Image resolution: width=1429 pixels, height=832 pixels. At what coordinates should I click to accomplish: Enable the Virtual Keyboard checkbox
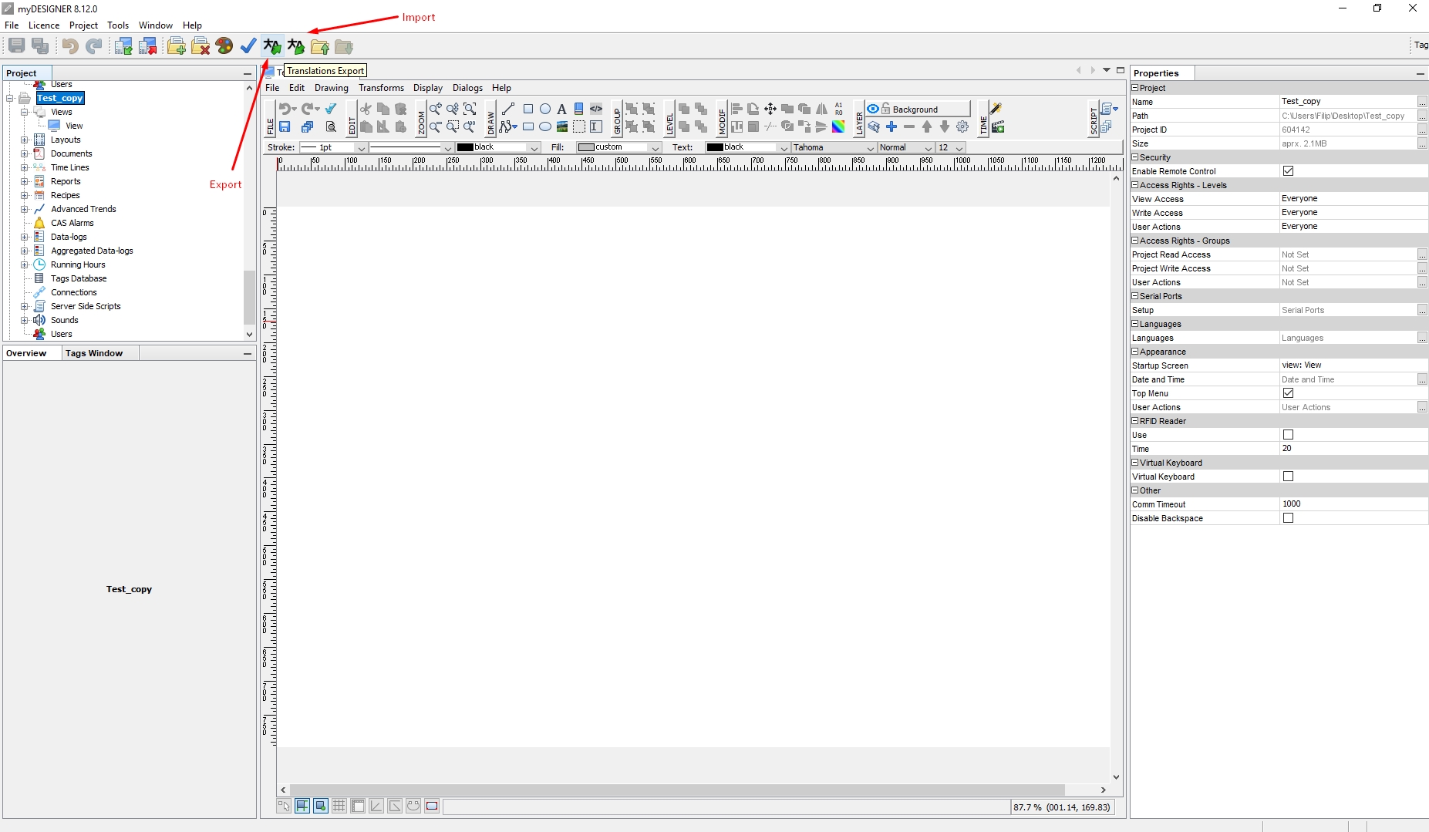coord(1288,477)
